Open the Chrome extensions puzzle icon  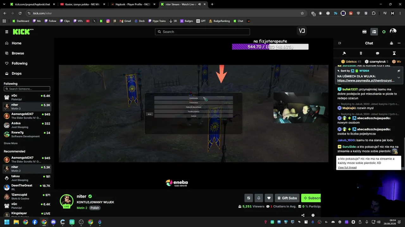coord(374,13)
